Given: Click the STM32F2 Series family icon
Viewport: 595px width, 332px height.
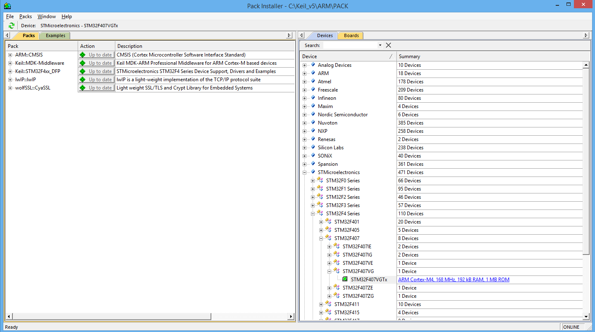Looking at the screenshot, I should click(320, 197).
